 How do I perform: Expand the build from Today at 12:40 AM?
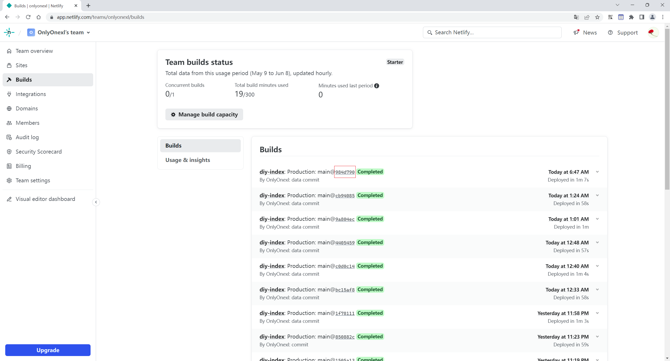tap(598, 266)
